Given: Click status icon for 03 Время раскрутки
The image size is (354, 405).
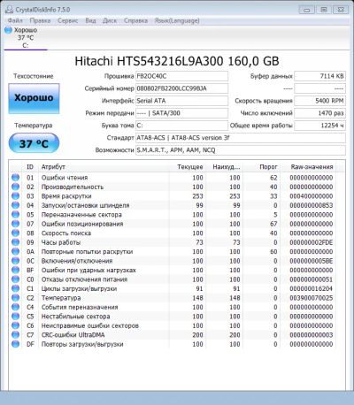Looking at the screenshot, I should click(15, 196).
